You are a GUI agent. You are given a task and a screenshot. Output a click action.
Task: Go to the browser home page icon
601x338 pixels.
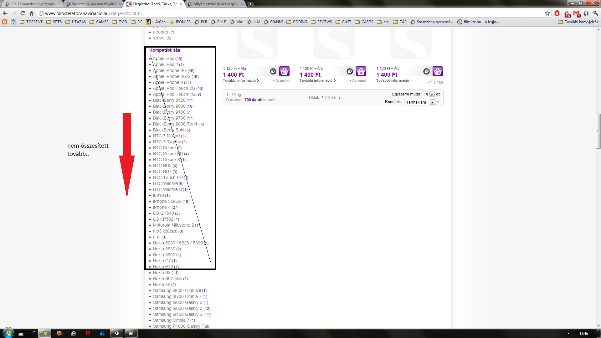tap(31, 13)
